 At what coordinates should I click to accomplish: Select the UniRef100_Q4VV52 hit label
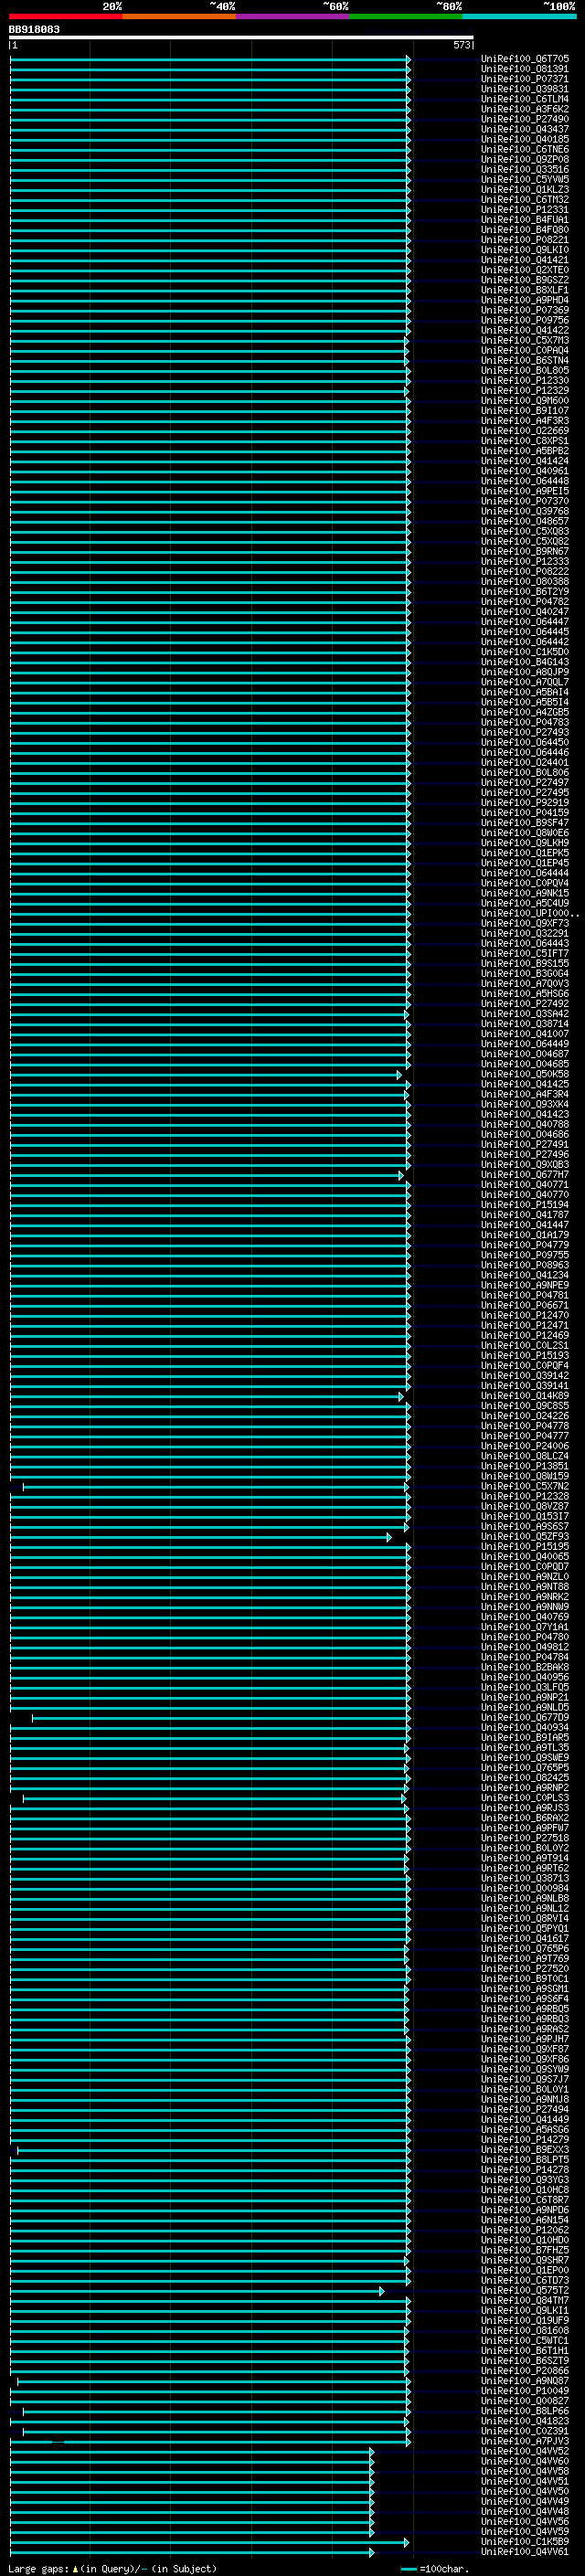pyautogui.click(x=525, y=2450)
